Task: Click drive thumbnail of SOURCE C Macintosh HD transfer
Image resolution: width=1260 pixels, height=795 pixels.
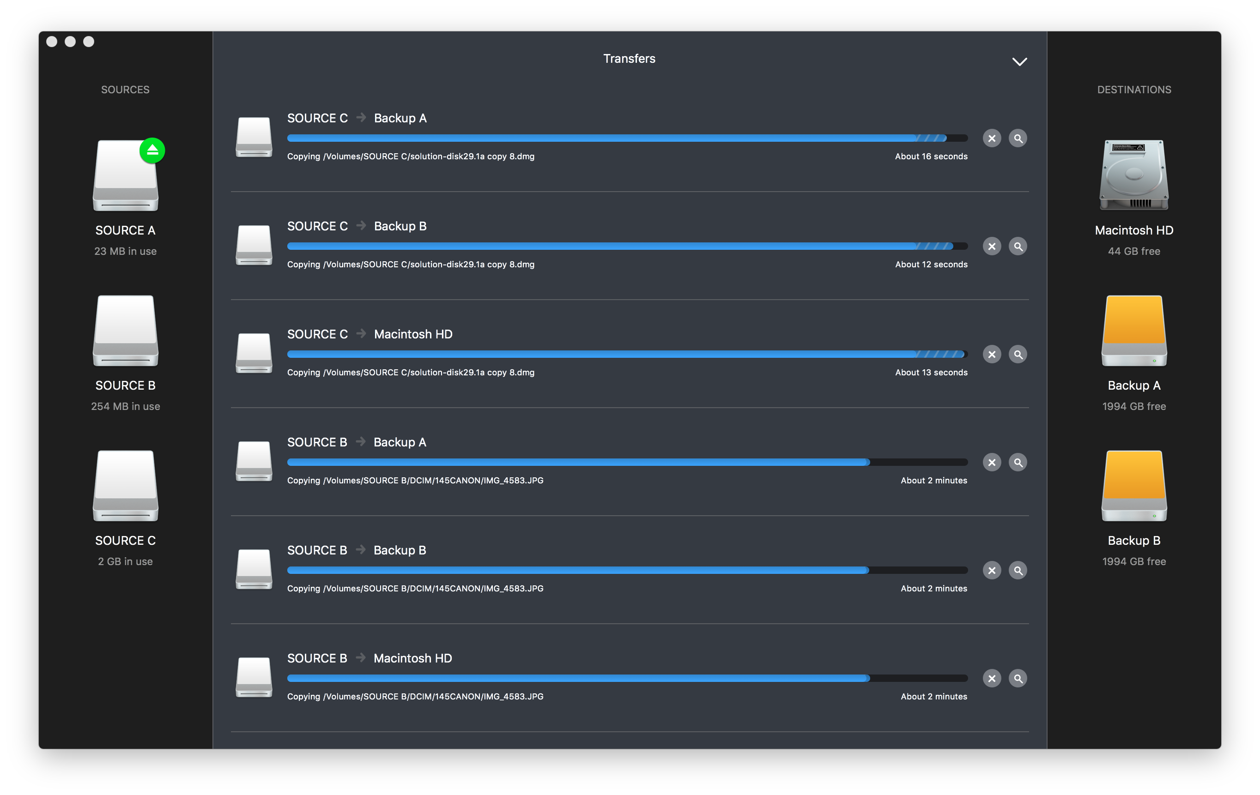Action: tap(254, 354)
